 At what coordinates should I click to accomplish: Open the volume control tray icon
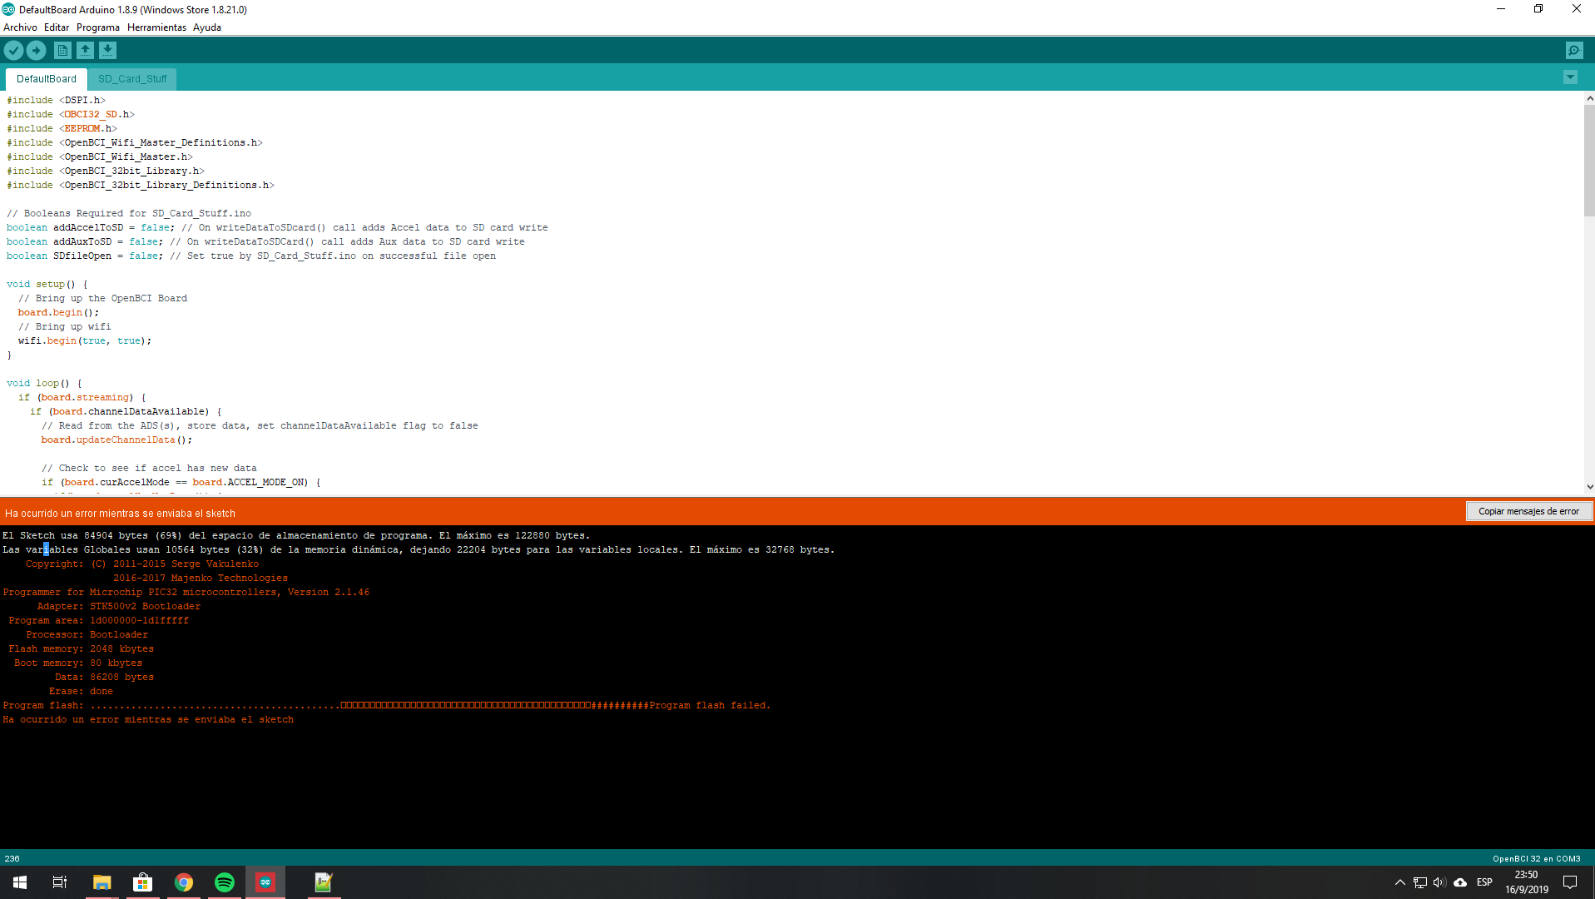coord(1439,882)
